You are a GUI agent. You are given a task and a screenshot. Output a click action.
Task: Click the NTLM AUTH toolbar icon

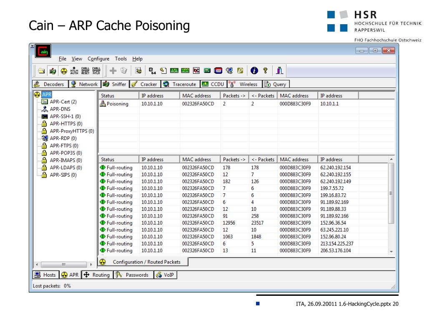pos(74,71)
